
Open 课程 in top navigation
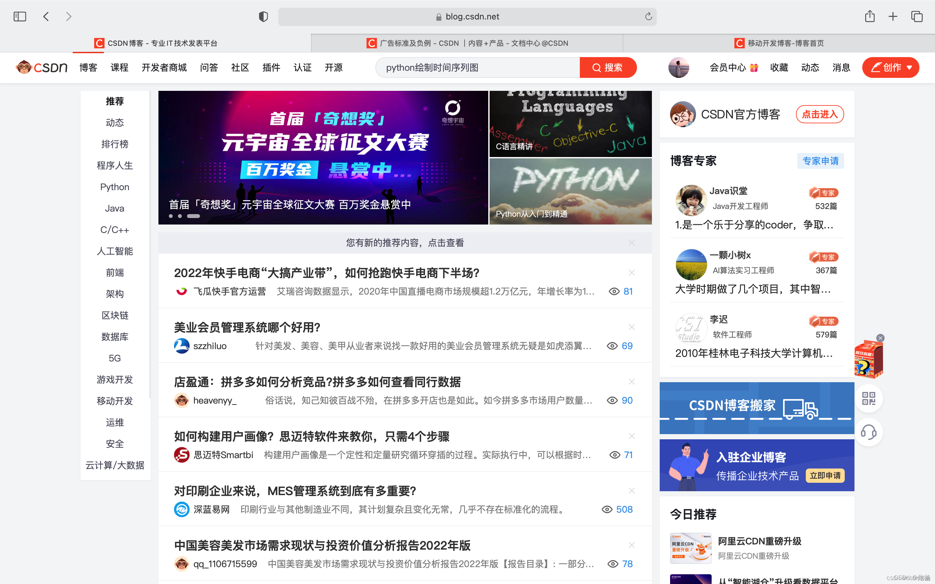coord(119,67)
